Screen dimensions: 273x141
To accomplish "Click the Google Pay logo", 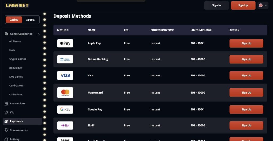I will [65, 110].
